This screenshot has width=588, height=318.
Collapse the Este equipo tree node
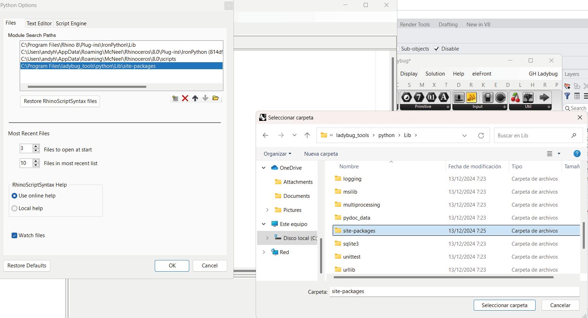(264, 224)
